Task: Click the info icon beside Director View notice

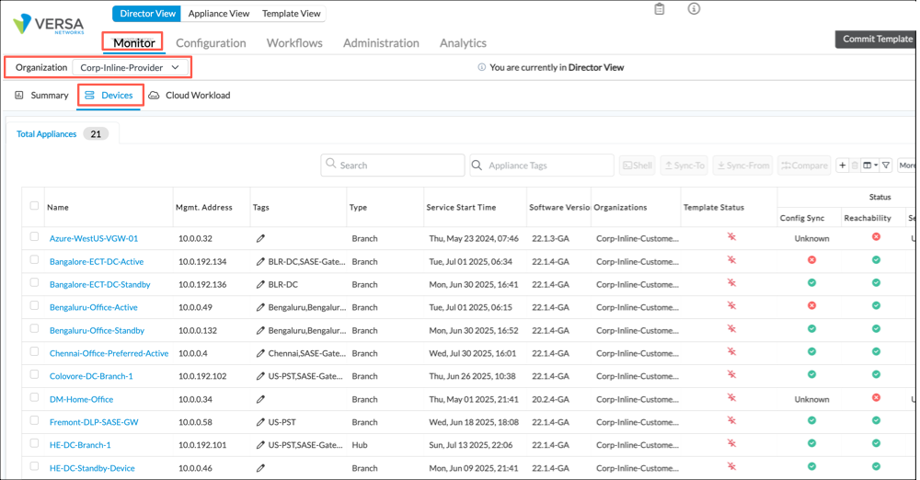Action: click(x=482, y=67)
